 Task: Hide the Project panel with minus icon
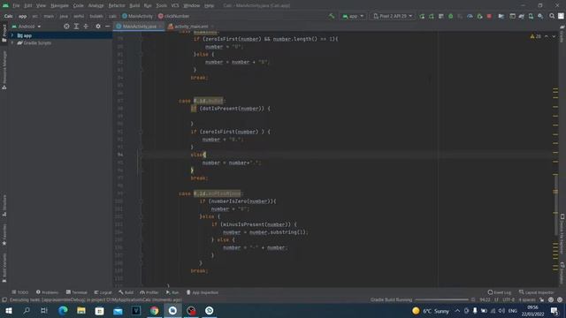[x=108, y=26]
